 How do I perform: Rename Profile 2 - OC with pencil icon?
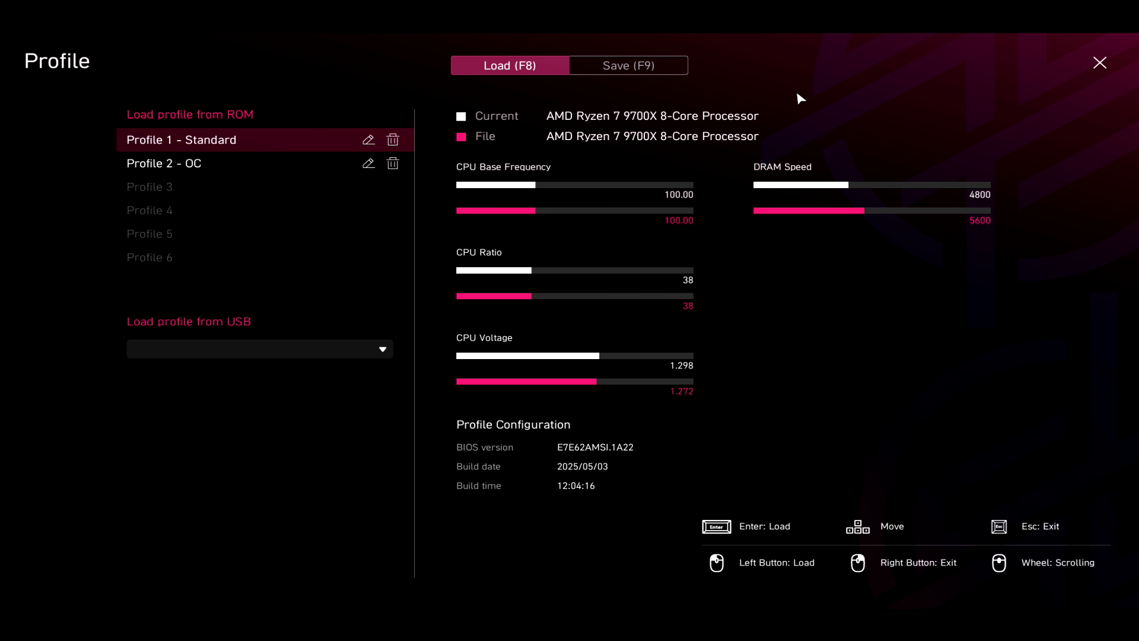tap(368, 163)
